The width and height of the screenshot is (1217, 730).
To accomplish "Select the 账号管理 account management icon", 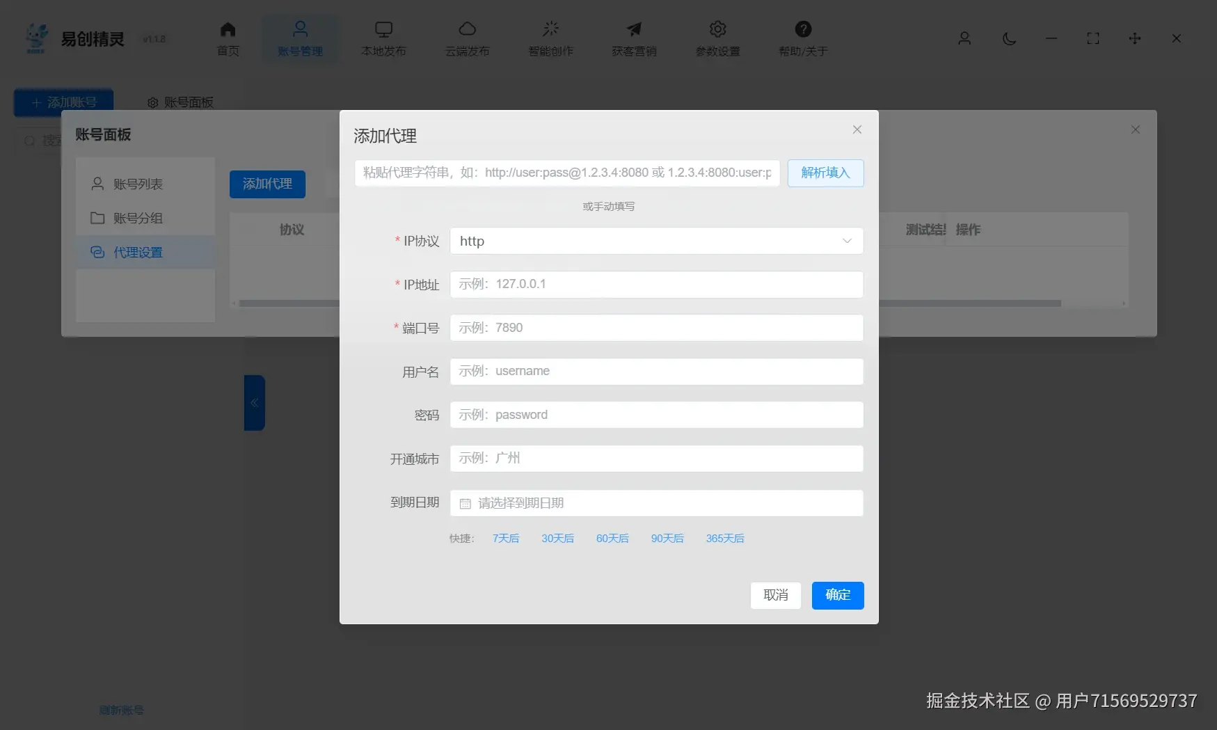I will [x=300, y=38].
